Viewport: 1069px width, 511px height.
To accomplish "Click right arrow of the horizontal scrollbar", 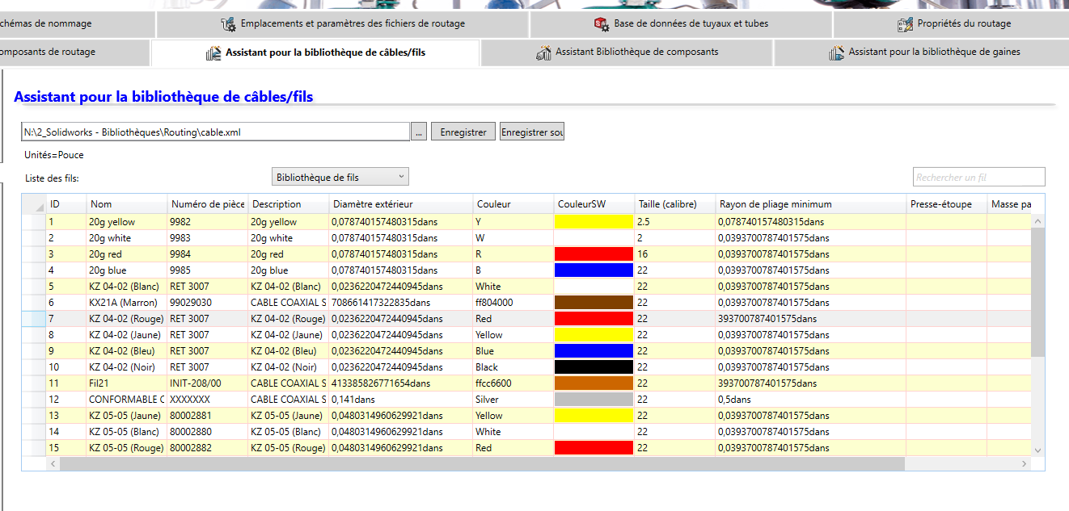I will (x=1025, y=464).
